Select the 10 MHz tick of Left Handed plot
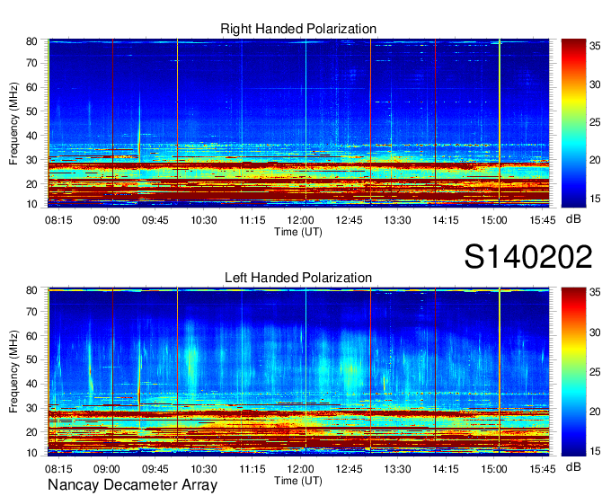611x496 pixels. tap(31, 453)
